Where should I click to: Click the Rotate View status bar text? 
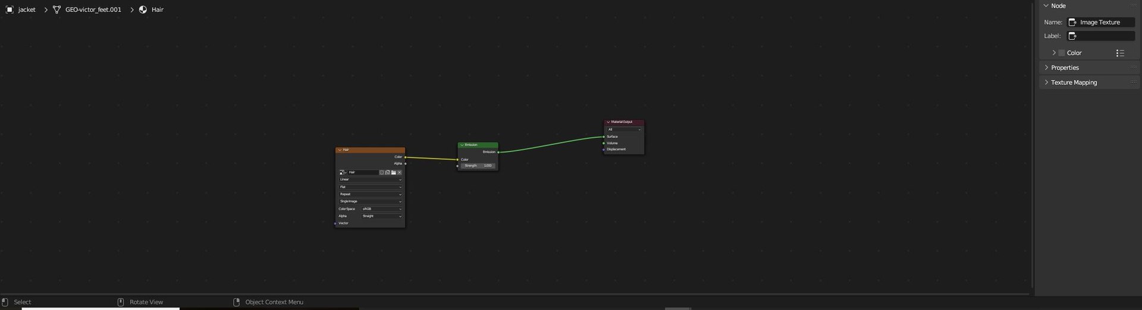(146, 302)
